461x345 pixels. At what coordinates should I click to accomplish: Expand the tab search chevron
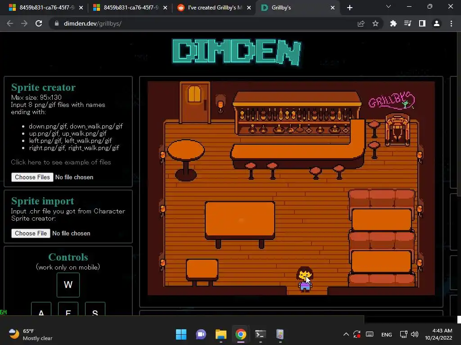389,6
